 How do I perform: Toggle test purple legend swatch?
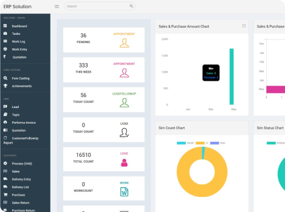point(215,143)
